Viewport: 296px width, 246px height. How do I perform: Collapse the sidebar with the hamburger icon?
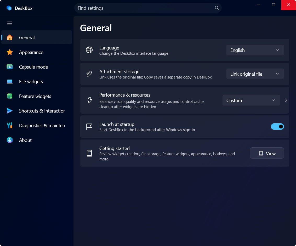pos(10,23)
